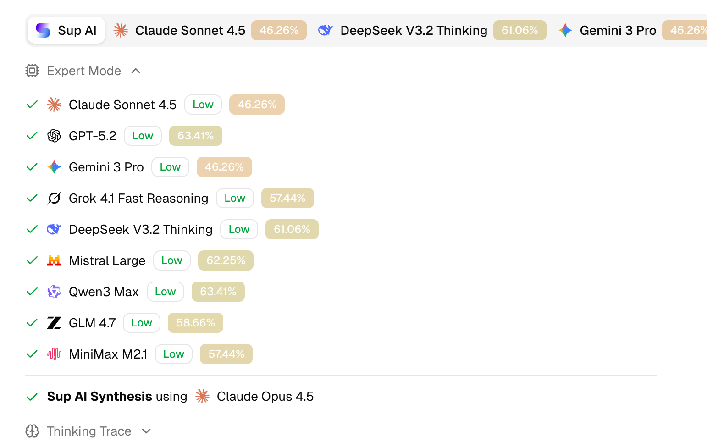This screenshot has width=707, height=442.
Task: Click the "Mistral Large" model name
Action: tap(107, 260)
